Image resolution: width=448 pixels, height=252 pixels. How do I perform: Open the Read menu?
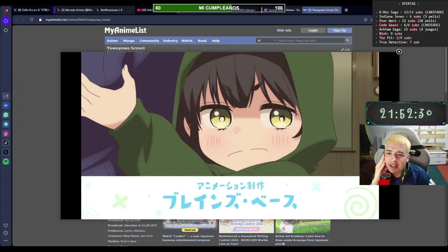pyautogui.click(x=202, y=41)
